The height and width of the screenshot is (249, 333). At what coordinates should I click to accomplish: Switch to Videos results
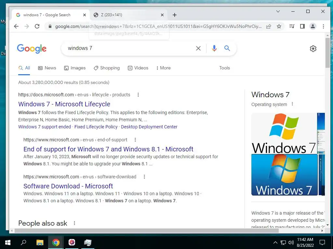click(138, 68)
